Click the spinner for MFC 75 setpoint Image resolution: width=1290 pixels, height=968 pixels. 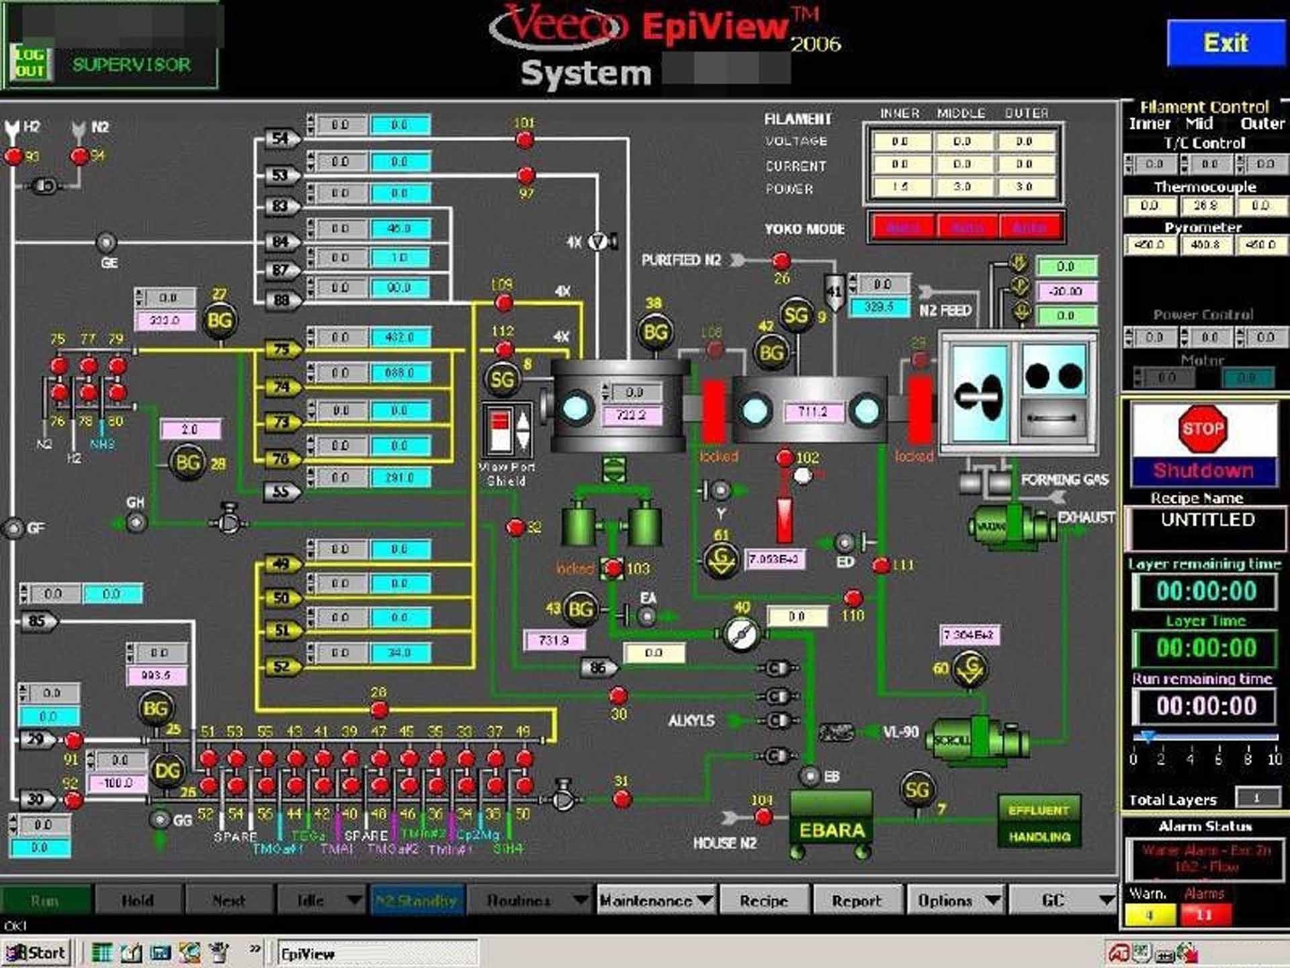(310, 336)
